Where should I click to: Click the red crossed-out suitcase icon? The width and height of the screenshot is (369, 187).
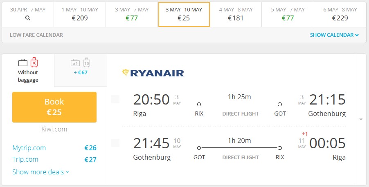tap(34, 62)
